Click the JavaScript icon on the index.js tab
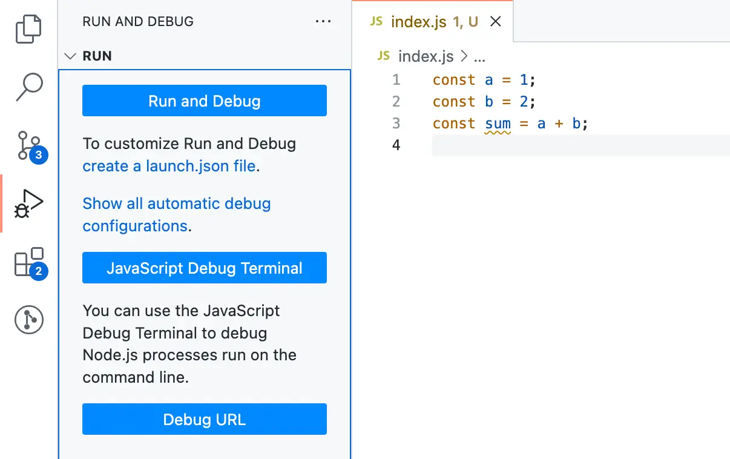 click(375, 21)
